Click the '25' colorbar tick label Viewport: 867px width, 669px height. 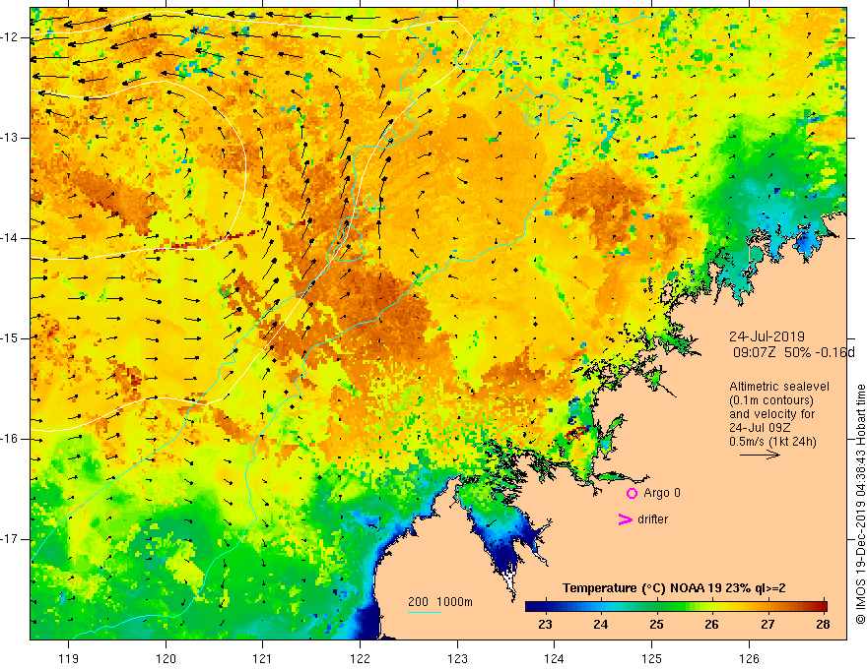click(x=656, y=625)
